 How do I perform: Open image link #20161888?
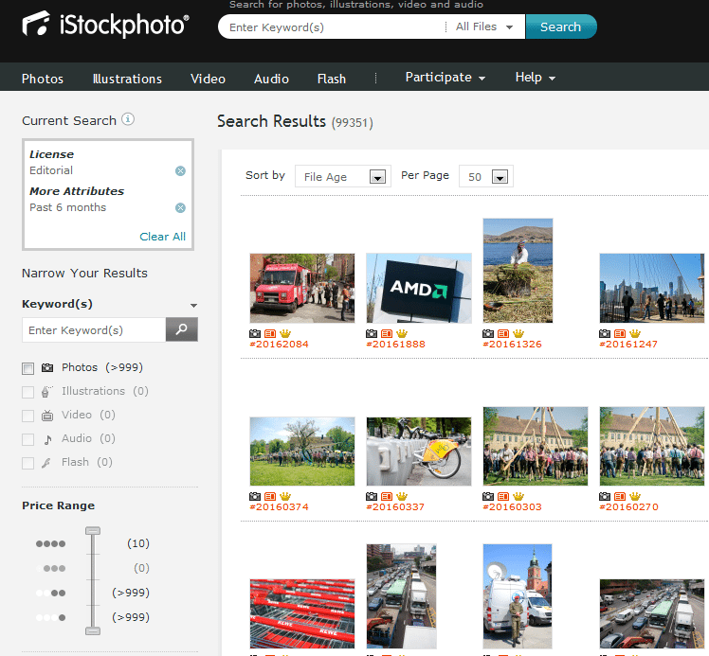(x=395, y=344)
